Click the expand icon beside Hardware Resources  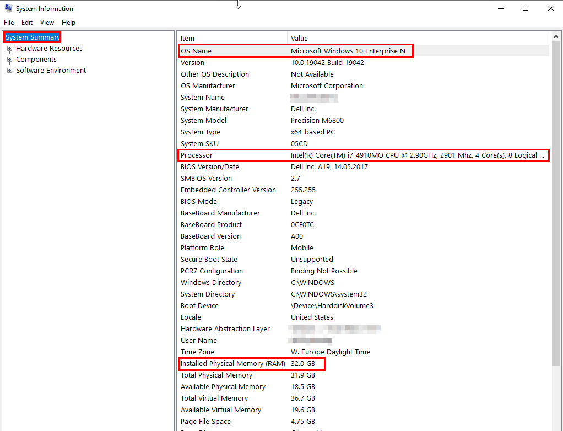coord(9,48)
